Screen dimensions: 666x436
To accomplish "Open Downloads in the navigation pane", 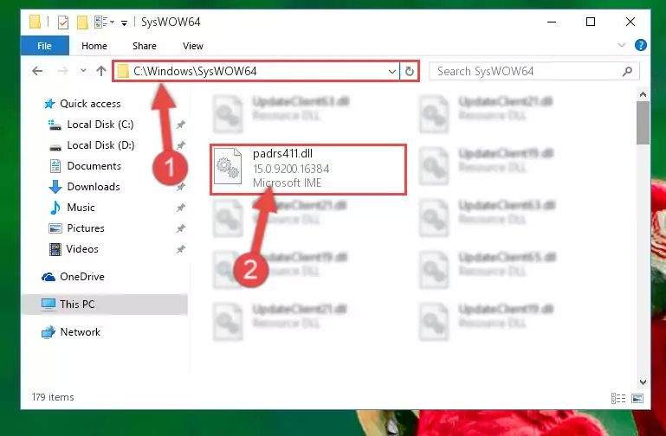I will pyautogui.click(x=94, y=187).
